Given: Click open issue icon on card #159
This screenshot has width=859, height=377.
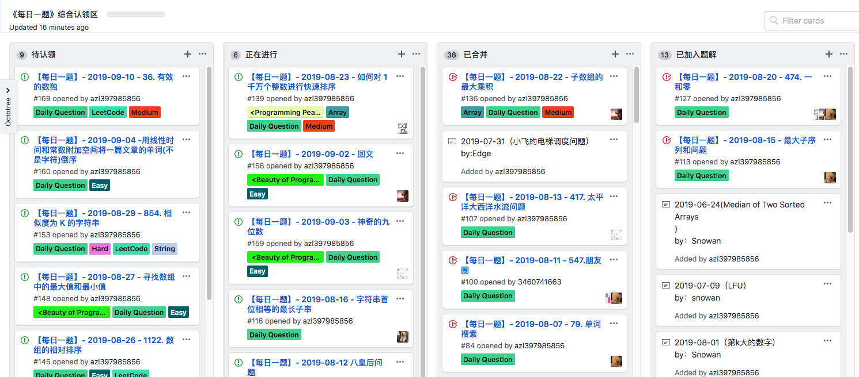Looking at the screenshot, I should click(x=239, y=222).
